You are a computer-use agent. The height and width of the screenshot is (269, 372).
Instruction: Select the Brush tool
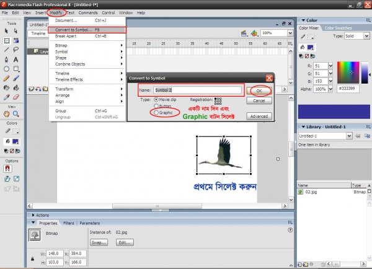point(16,78)
